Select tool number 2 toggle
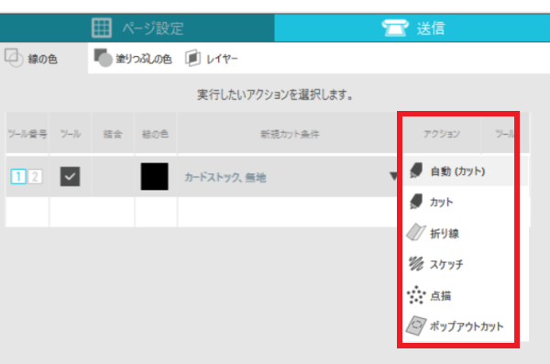This screenshot has width=550, height=364. click(35, 176)
